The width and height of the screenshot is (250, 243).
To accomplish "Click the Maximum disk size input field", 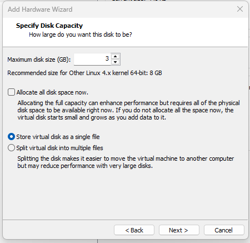I will (92, 59).
